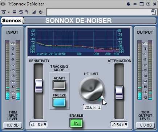Click the routing arrows toolbar icon
Screen dimensions: 158x132
27,12
